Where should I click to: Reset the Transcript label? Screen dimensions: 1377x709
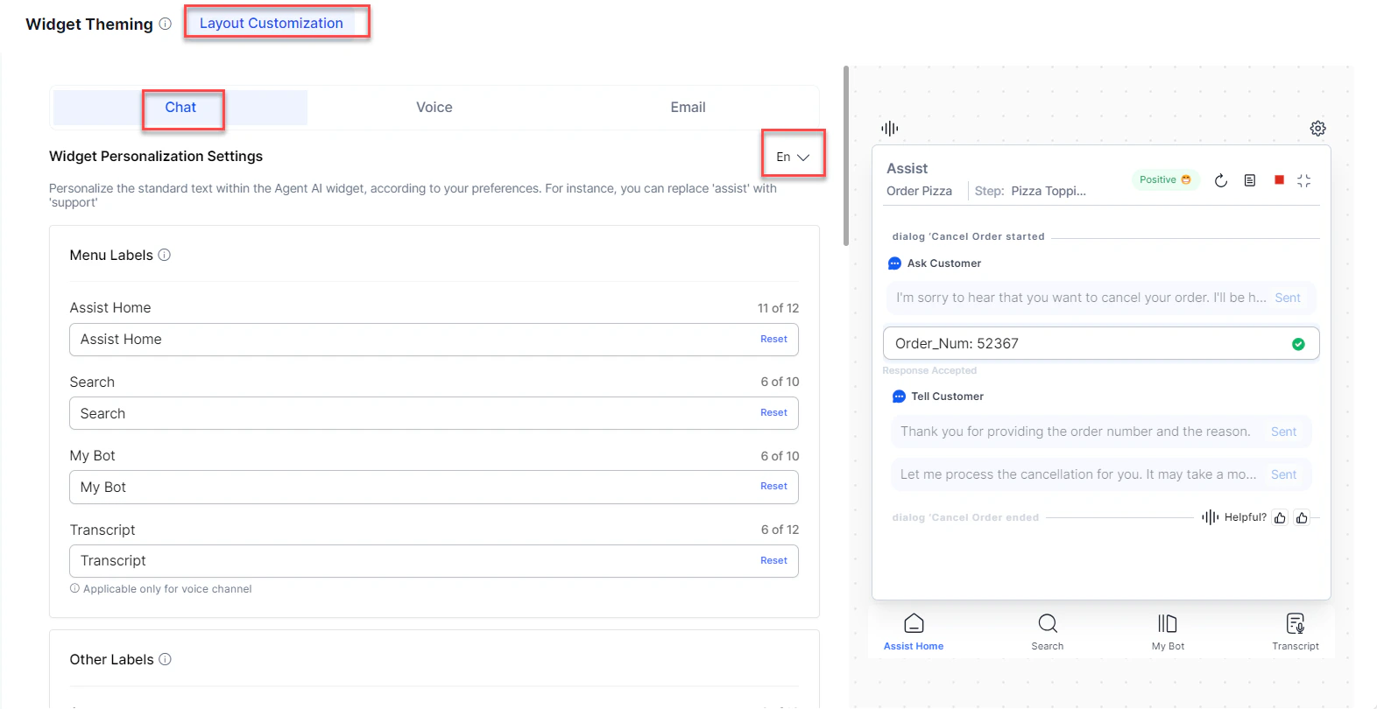773,560
